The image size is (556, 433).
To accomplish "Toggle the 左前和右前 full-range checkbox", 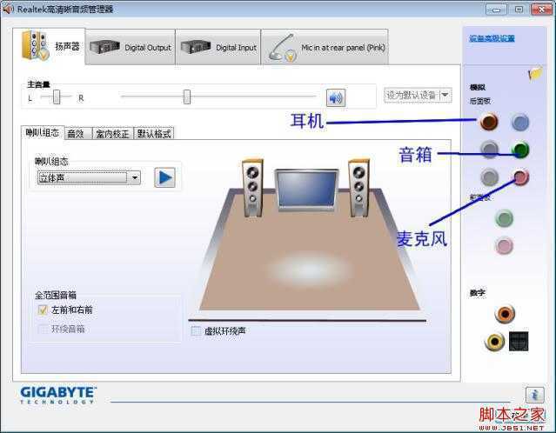I will (43, 310).
